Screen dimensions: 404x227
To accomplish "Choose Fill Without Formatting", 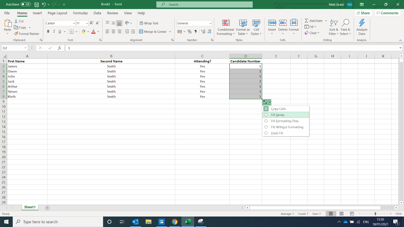I will [286, 127].
